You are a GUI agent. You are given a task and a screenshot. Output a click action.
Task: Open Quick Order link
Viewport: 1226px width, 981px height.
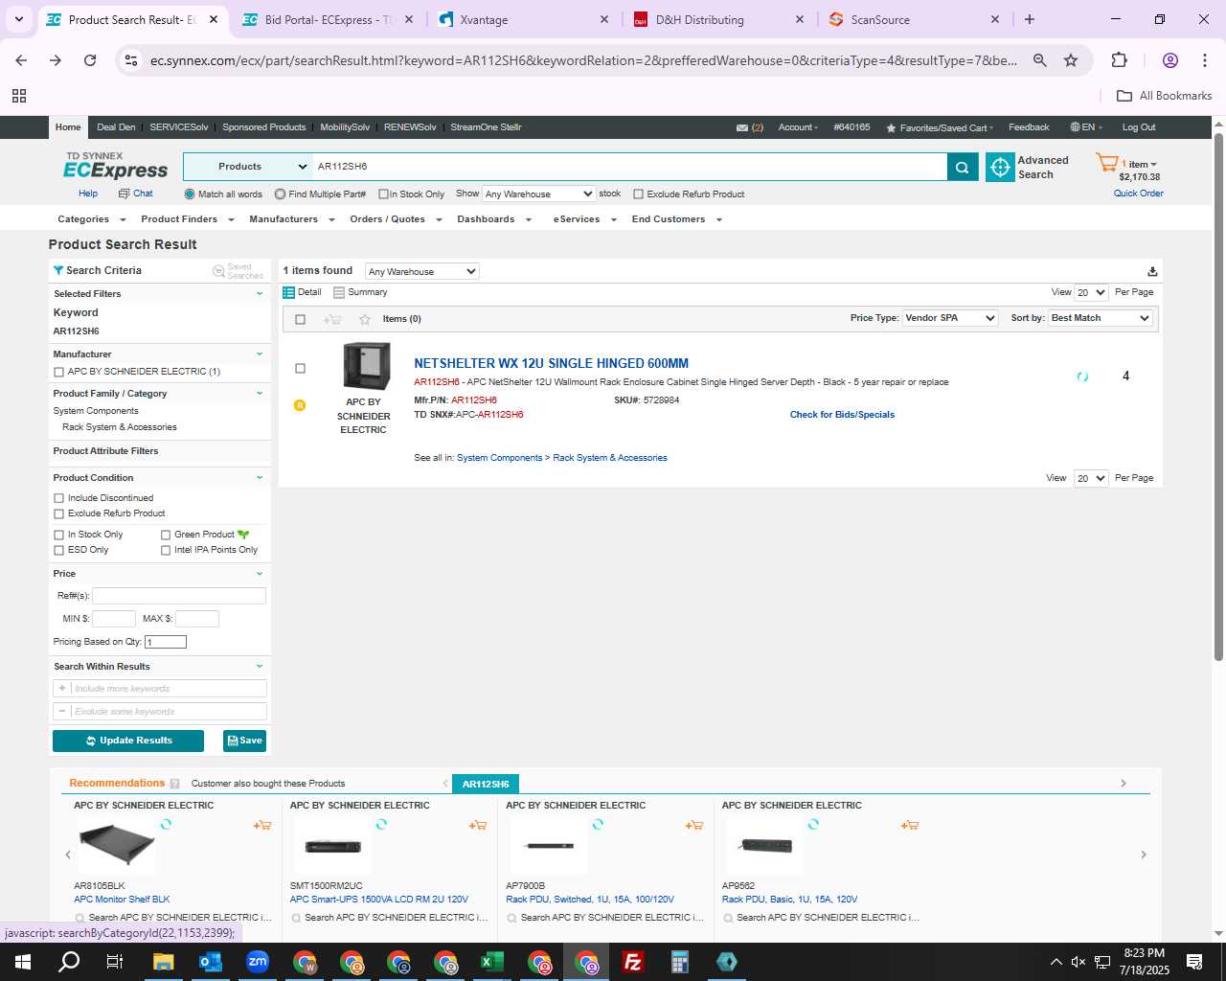(1138, 194)
